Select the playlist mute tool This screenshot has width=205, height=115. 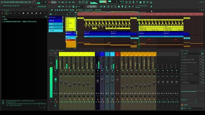coord(62,10)
